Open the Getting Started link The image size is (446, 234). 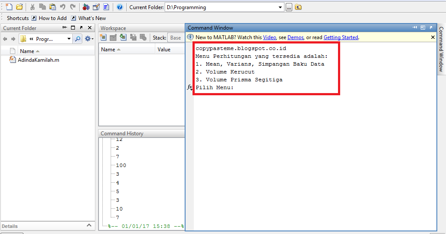(341, 37)
